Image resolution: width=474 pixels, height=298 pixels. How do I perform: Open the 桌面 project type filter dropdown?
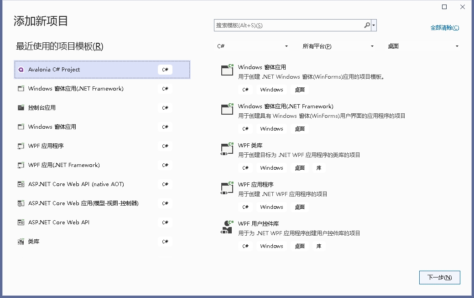click(x=423, y=46)
